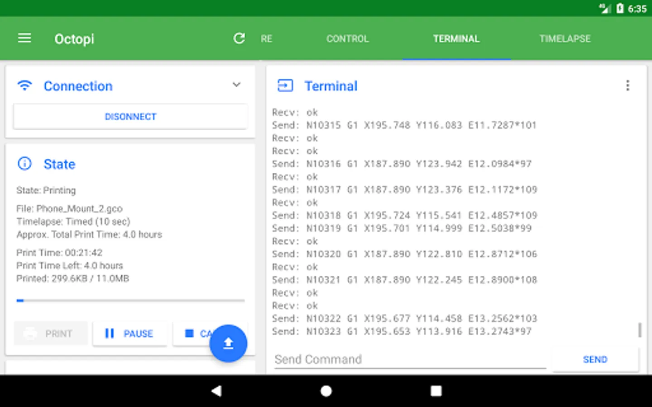Image resolution: width=652 pixels, height=407 pixels.
Task: Click the terminal line N10316
Action: click(x=402, y=164)
